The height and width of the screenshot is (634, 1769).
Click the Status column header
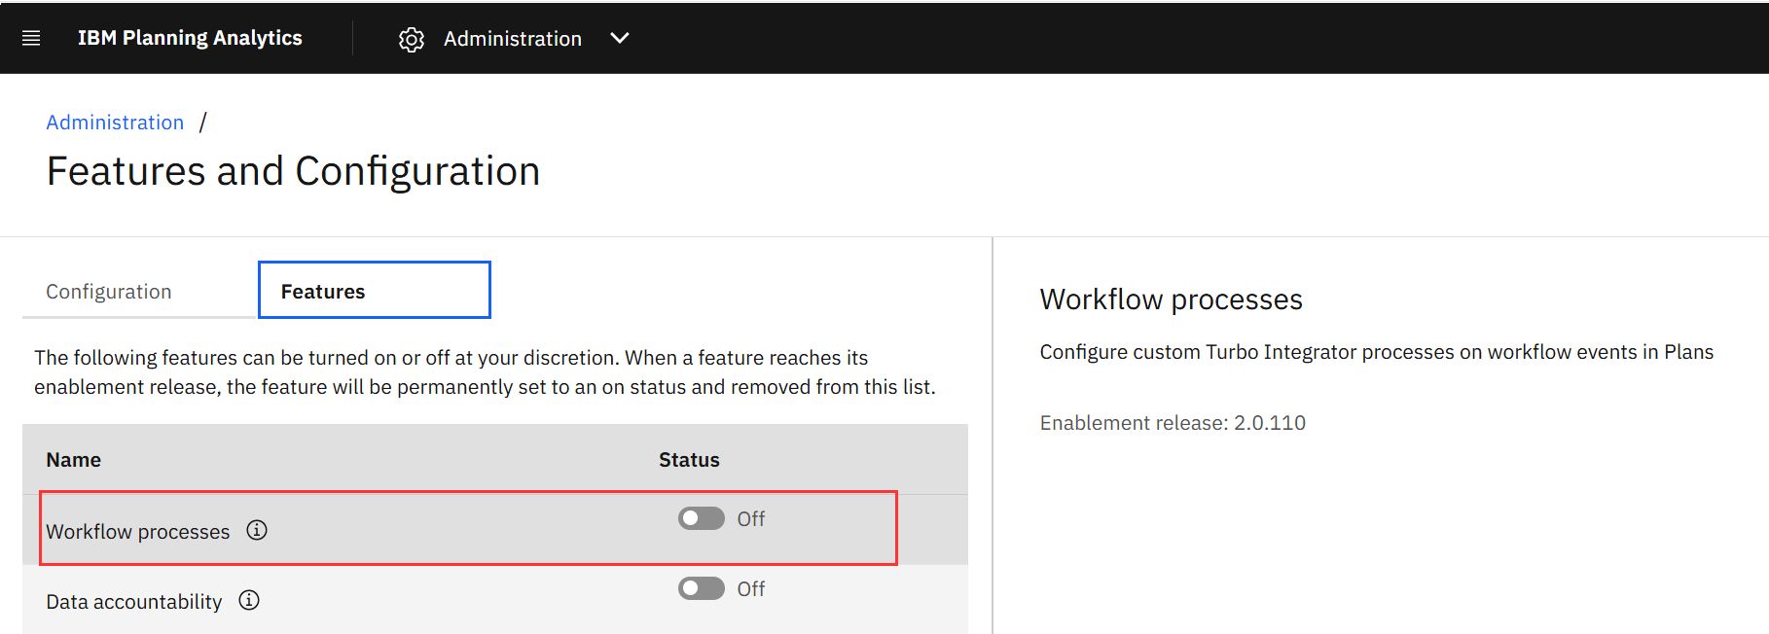(x=689, y=460)
